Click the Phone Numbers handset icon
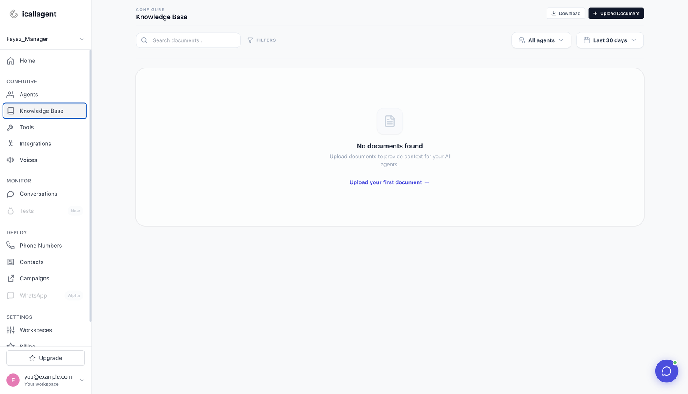688x394 pixels. point(11,245)
